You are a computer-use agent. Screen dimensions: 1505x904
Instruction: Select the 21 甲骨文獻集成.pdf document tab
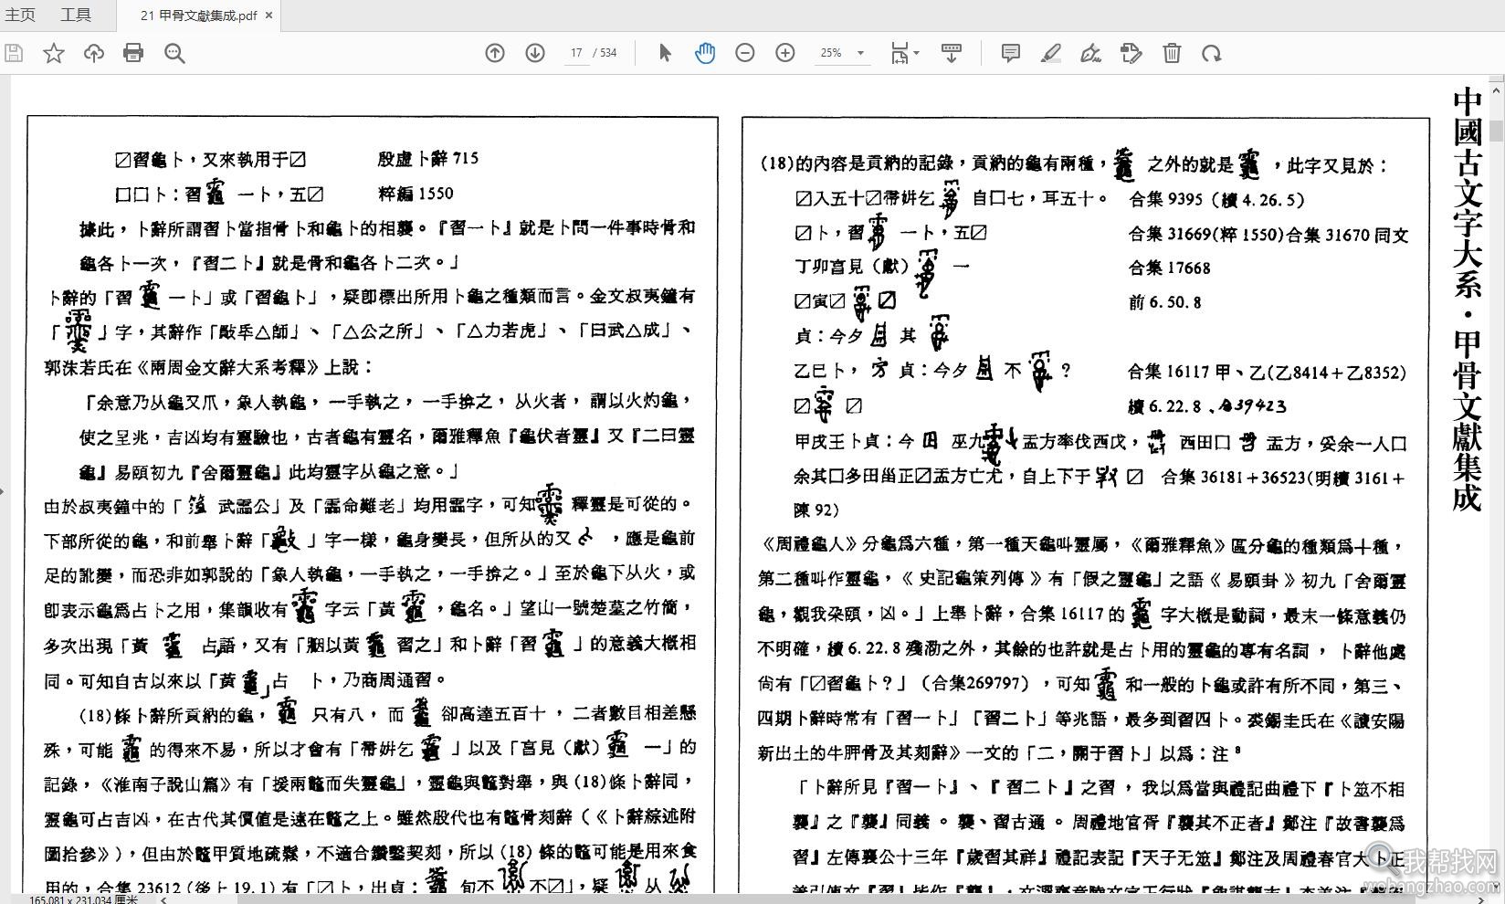point(198,16)
